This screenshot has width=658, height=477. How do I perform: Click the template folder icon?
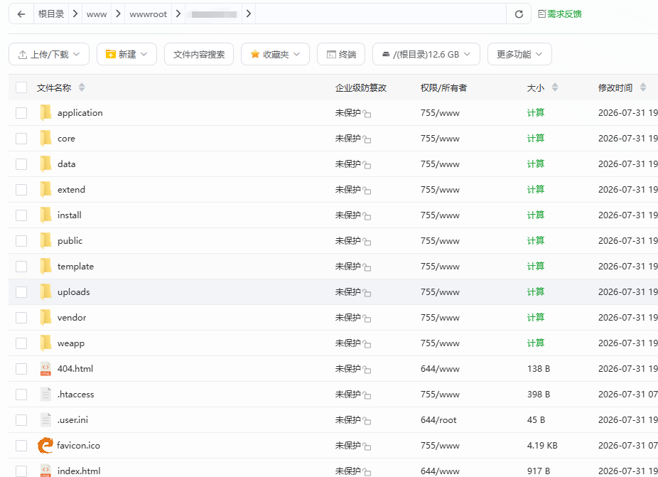(x=45, y=266)
